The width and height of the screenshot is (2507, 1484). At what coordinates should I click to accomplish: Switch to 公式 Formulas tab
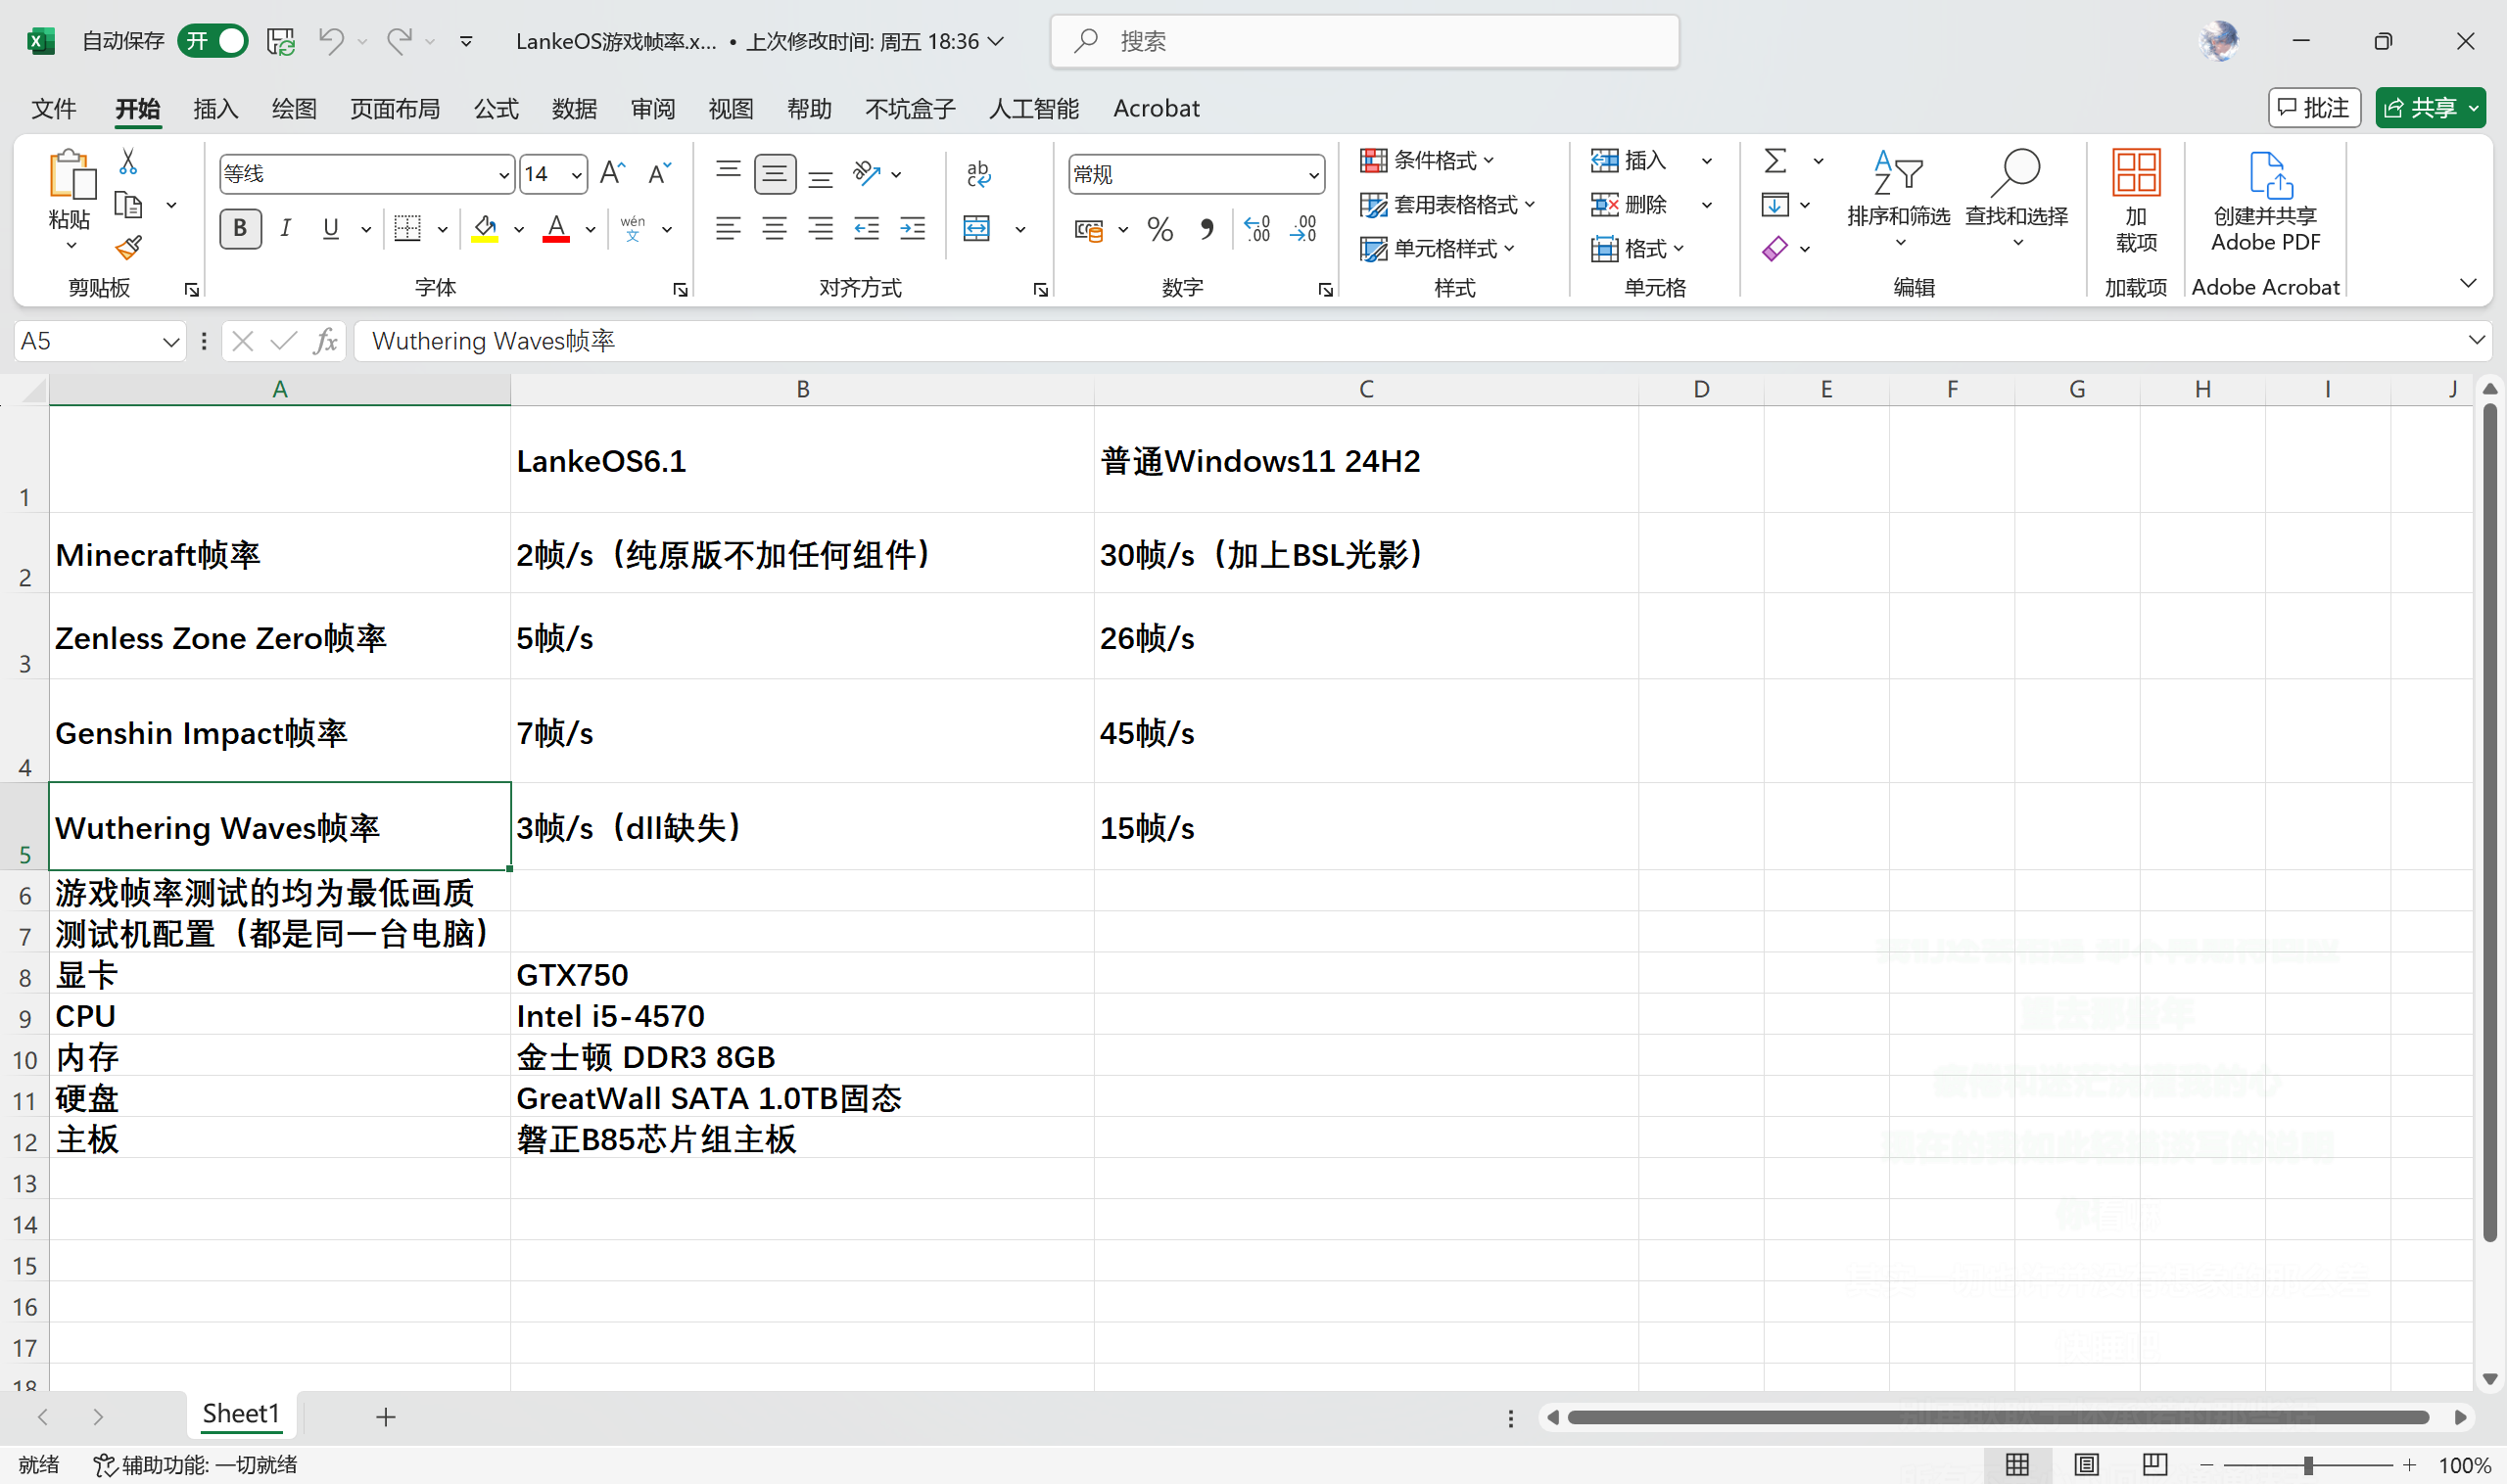coord(497,108)
